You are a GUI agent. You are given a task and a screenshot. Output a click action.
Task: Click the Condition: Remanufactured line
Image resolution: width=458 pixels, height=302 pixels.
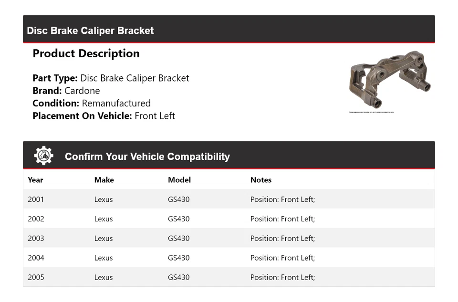tap(92, 103)
